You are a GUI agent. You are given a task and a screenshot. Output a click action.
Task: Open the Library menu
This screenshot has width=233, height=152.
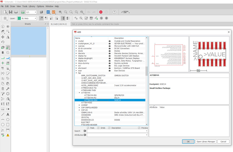click(x=32, y=6)
